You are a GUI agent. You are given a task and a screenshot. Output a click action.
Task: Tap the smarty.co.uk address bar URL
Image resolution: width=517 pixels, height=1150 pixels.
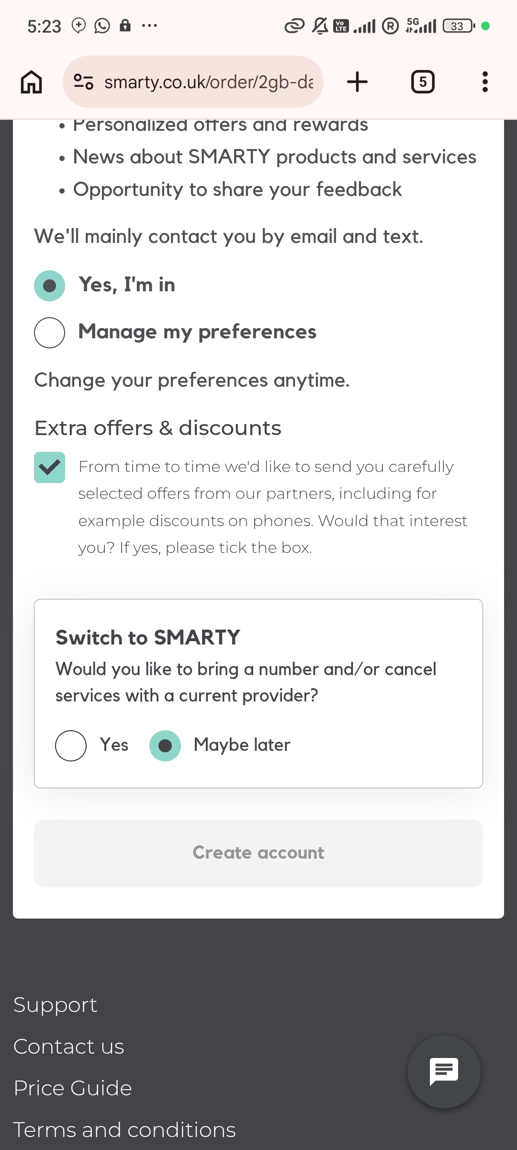pos(209,82)
